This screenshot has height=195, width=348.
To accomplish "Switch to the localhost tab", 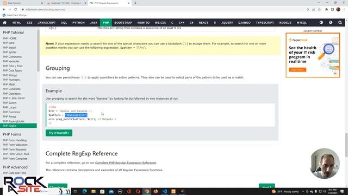I will pos(66,3).
